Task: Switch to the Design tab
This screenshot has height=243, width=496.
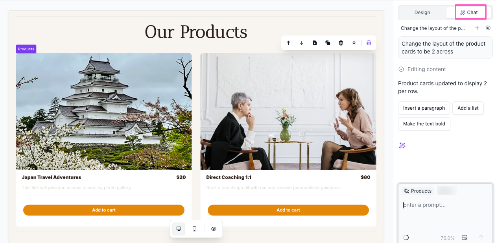Action: [422, 13]
